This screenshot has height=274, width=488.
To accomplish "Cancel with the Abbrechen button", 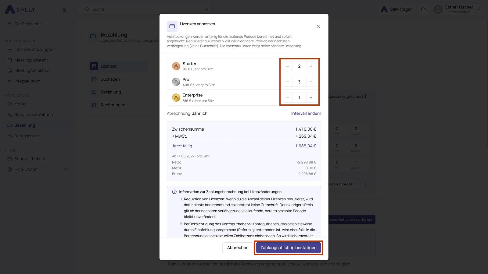I will (x=238, y=248).
